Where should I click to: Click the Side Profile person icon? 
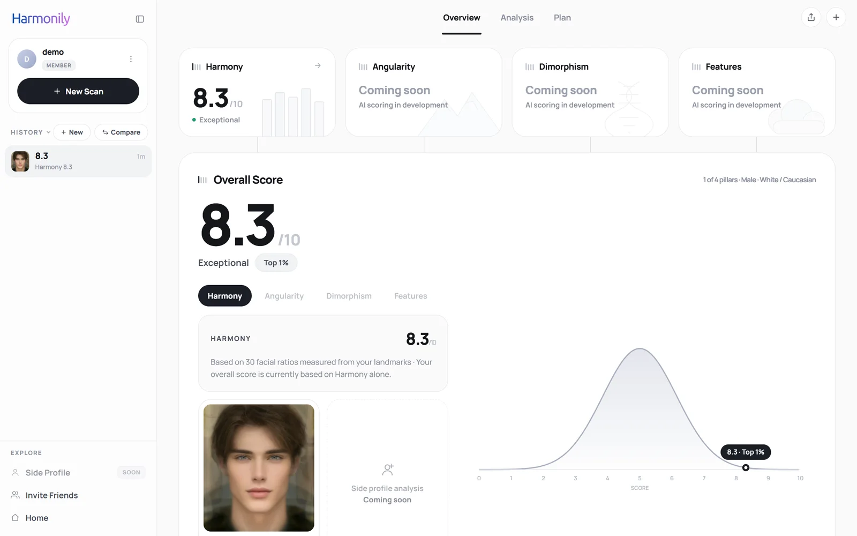tap(16, 472)
